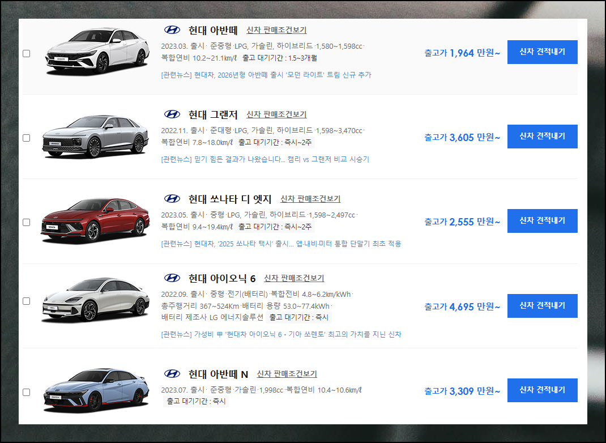
Task: Click the 쏘나타 출고 대기기간 : 즉시~2주 badge
Action: [275, 227]
